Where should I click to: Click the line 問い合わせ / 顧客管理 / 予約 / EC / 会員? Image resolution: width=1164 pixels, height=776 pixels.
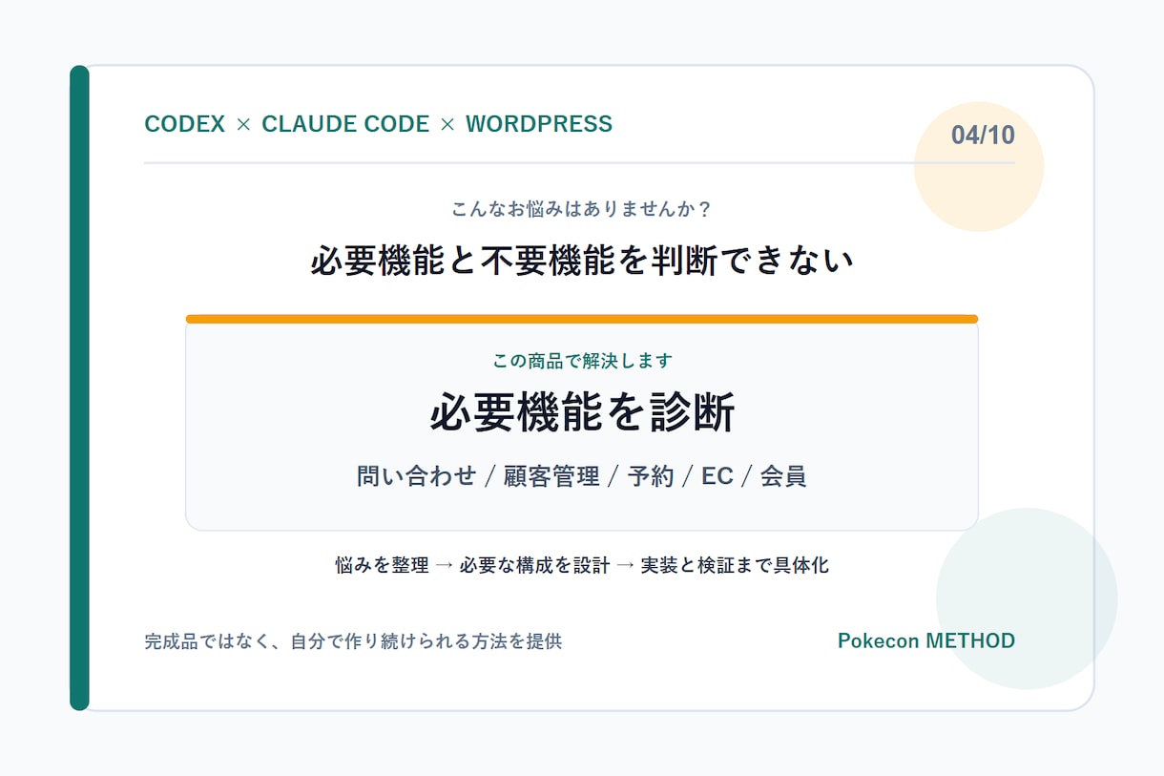coord(582,476)
